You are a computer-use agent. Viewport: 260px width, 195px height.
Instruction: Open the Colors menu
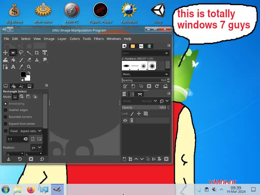point(75,39)
